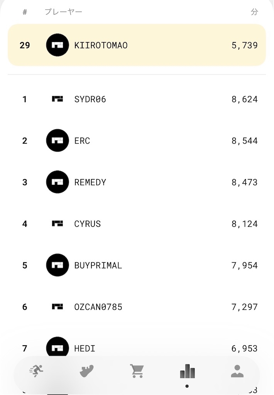Click the プレーヤー column header
The height and width of the screenshot is (395, 274).
[64, 12]
